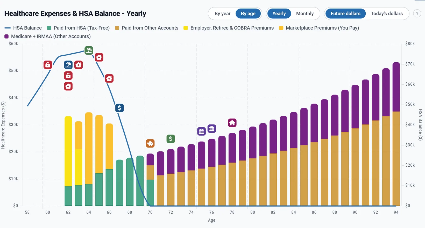Viewport: 425px width, 228px height.
Task: Click the purple bank icon above age 76
Action: click(x=212, y=129)
